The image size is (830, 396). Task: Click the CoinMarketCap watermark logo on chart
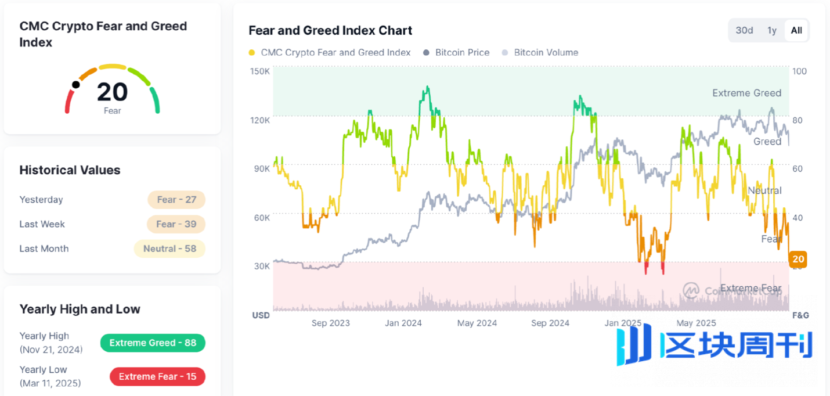pyautogui.click(x=691, y=290)
